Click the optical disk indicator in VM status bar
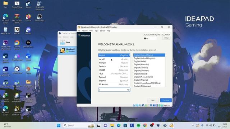The height and width of the screenshot is (129, 230). [137, 105]
